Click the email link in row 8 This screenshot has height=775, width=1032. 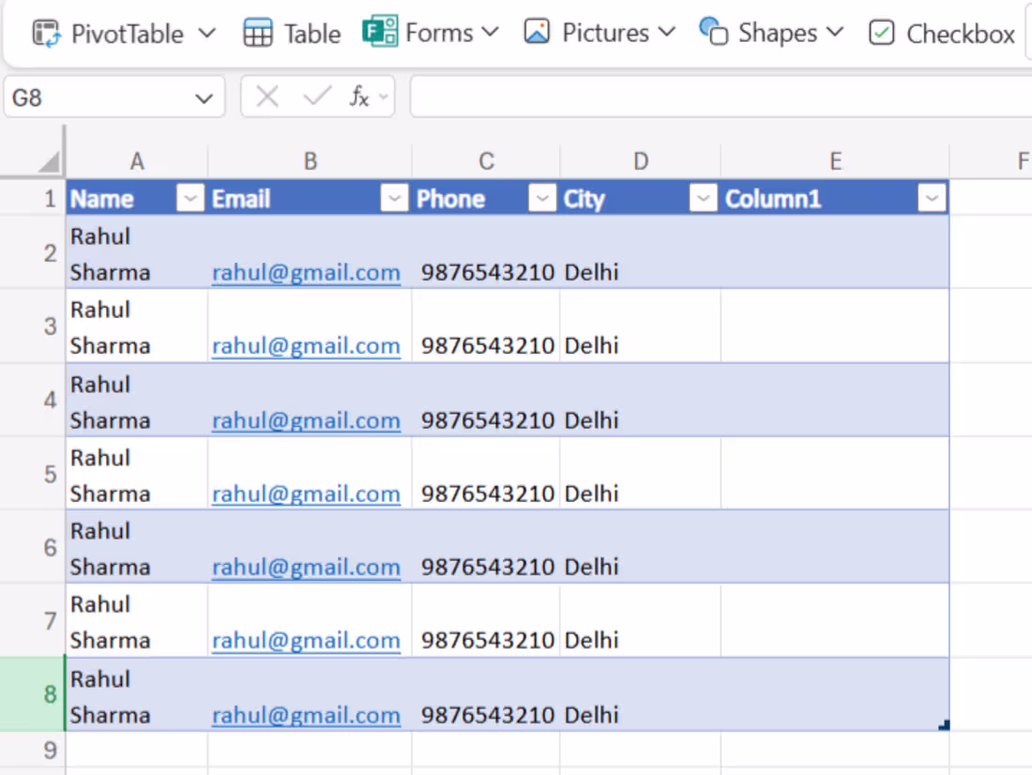coord(306,716)
